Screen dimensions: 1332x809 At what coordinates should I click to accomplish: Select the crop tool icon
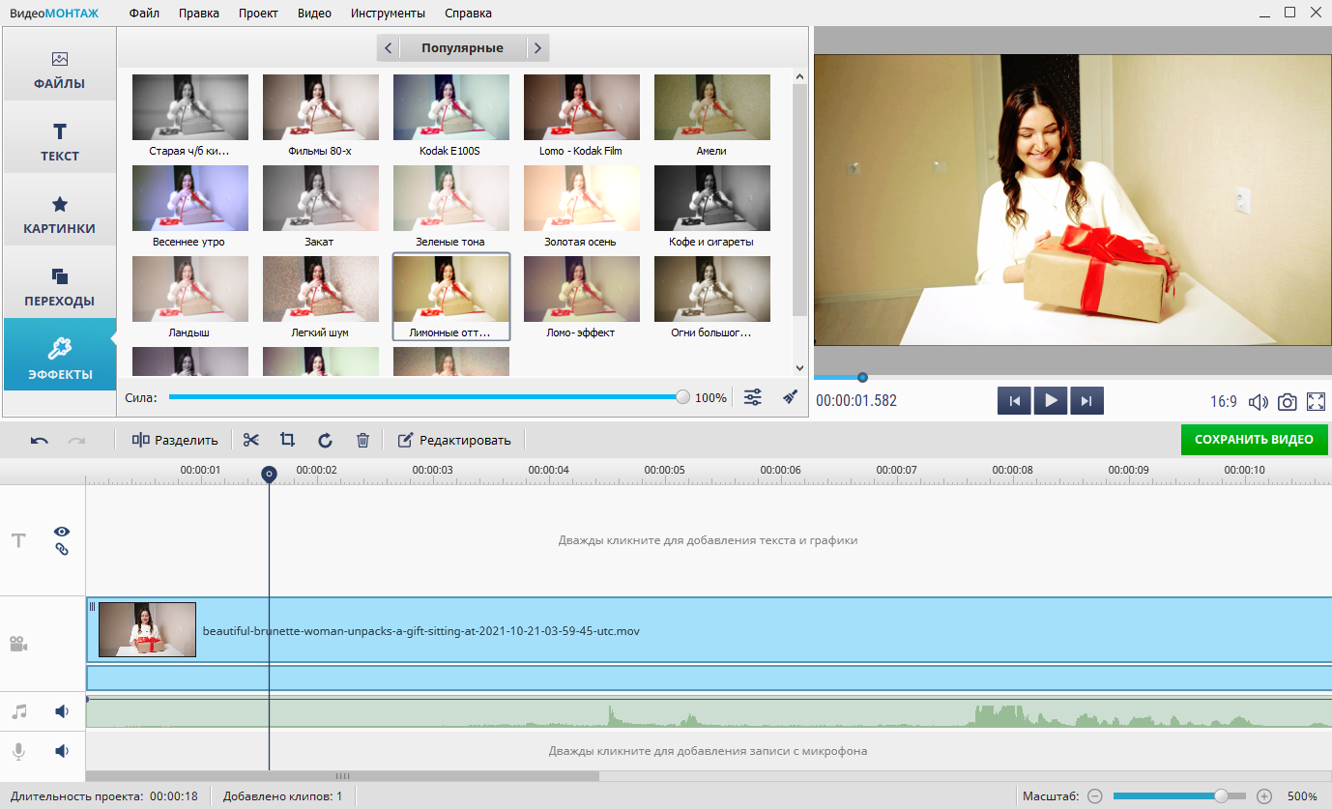287,440
